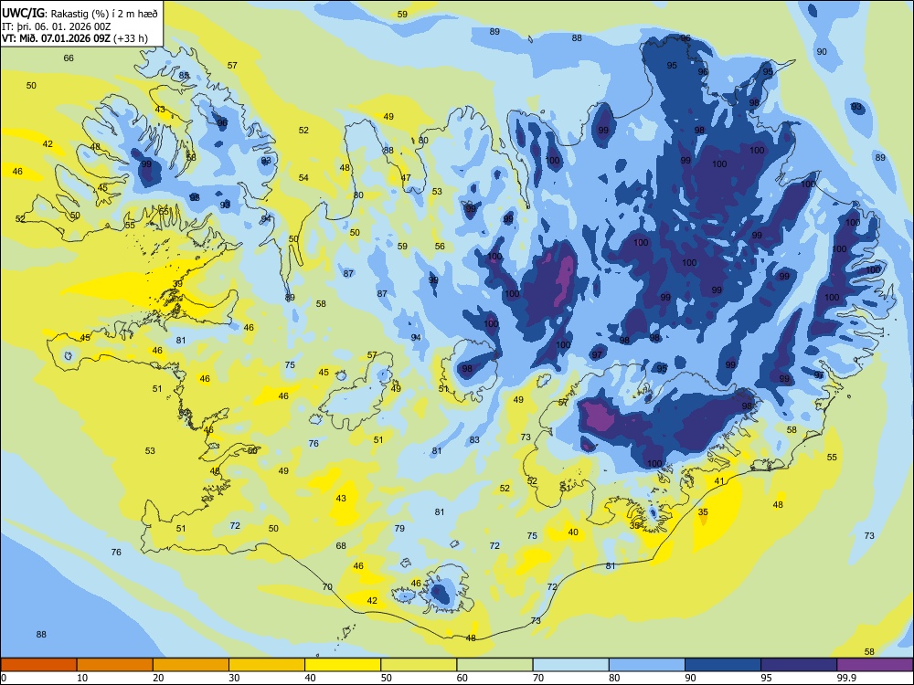The width and height of the screenshot is (914, 685).
Task: Click the legend tick label '0'
Action: (x=4, y=678)
